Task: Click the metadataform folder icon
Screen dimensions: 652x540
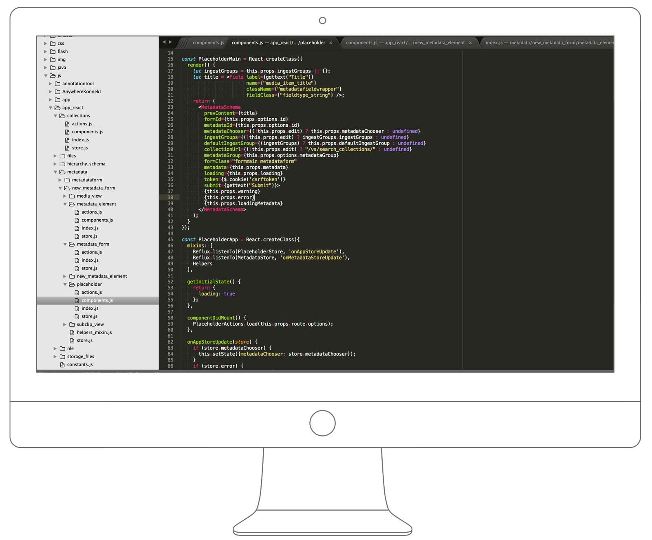Action: pos(68,180)
